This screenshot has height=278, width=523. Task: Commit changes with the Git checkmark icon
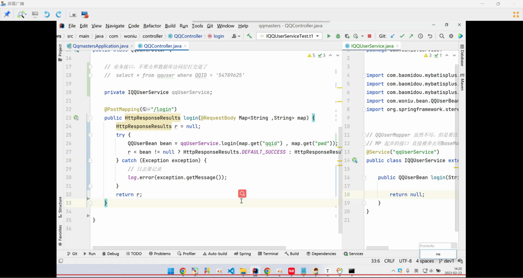point(402,36)
